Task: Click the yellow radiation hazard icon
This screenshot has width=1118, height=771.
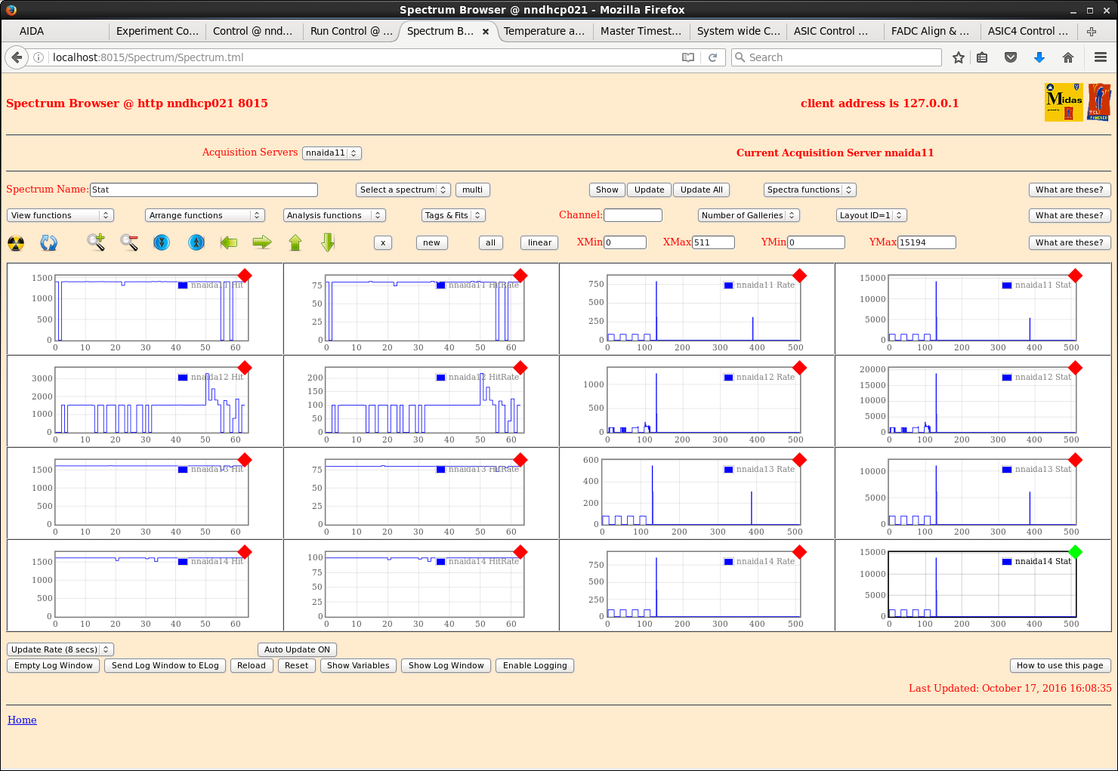Action: tap(16, 243)
